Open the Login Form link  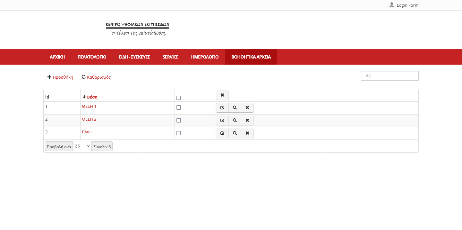tap(407, 5)
